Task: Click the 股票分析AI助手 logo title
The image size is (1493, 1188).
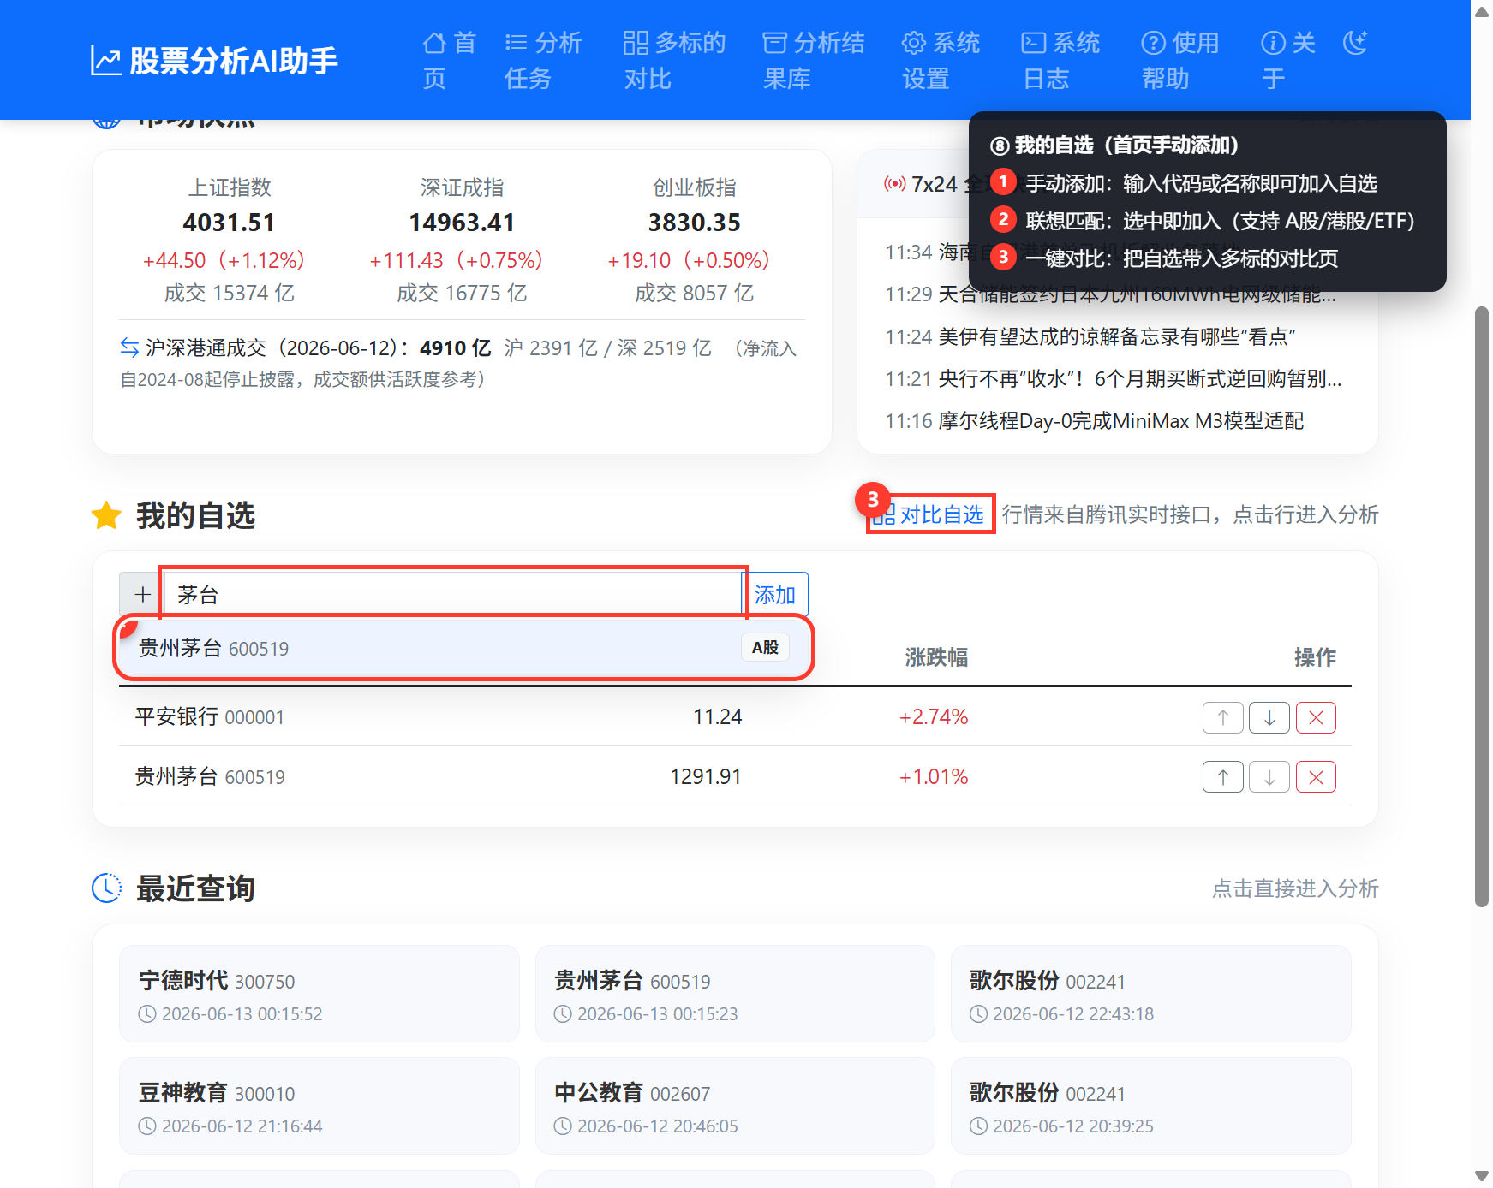Action: (215, 61)
